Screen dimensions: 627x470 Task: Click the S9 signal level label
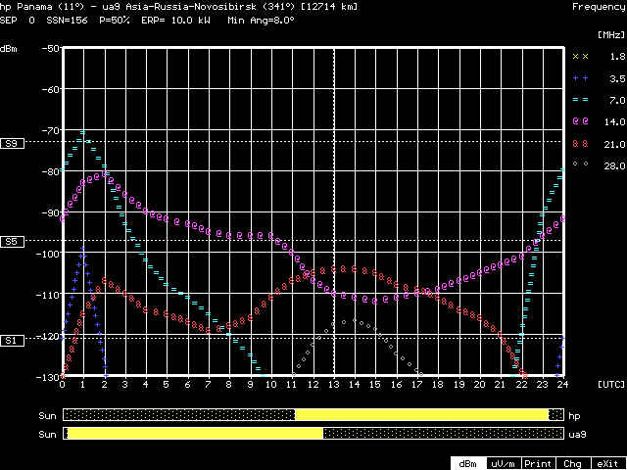pyautogui.click(x=12, y=143)
